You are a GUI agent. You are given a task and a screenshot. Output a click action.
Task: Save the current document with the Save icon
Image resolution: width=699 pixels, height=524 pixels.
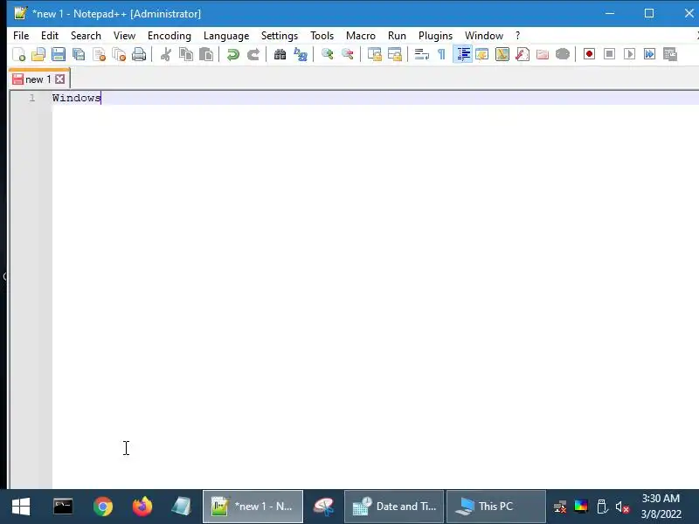point(59,54)
